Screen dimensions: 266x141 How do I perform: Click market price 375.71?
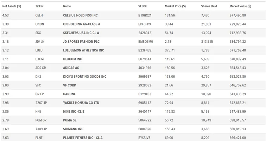click(170, 50)
